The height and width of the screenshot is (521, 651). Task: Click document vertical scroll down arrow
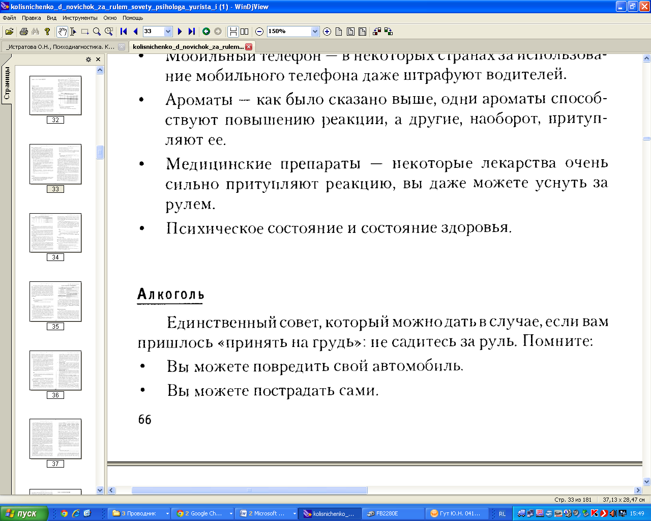tap(646, 482)
